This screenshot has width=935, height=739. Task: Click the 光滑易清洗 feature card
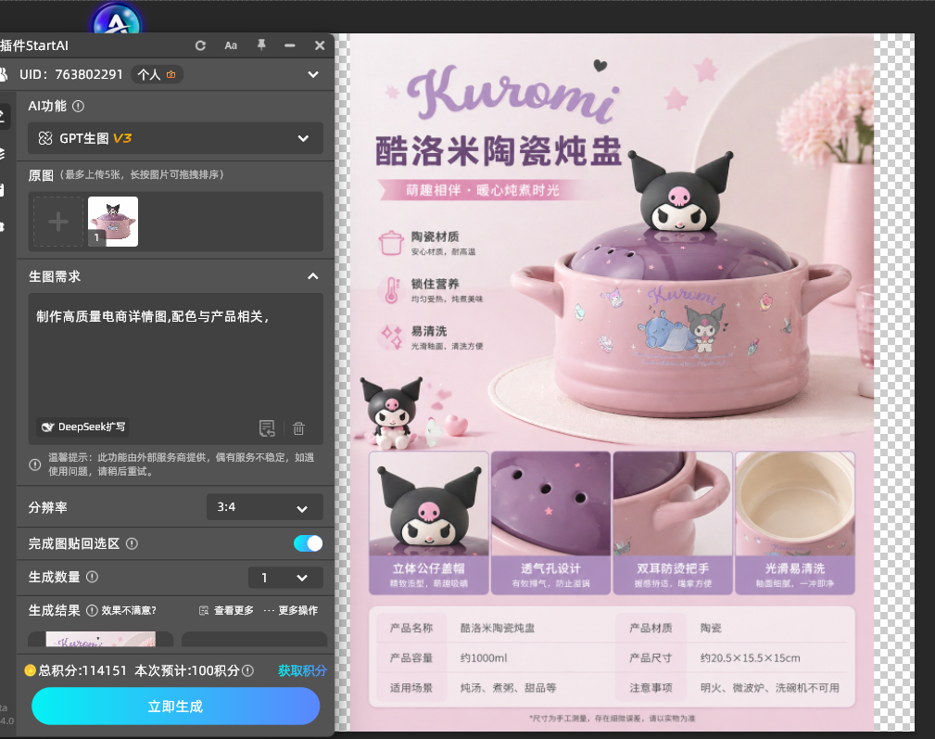click(x=795, y=522)
